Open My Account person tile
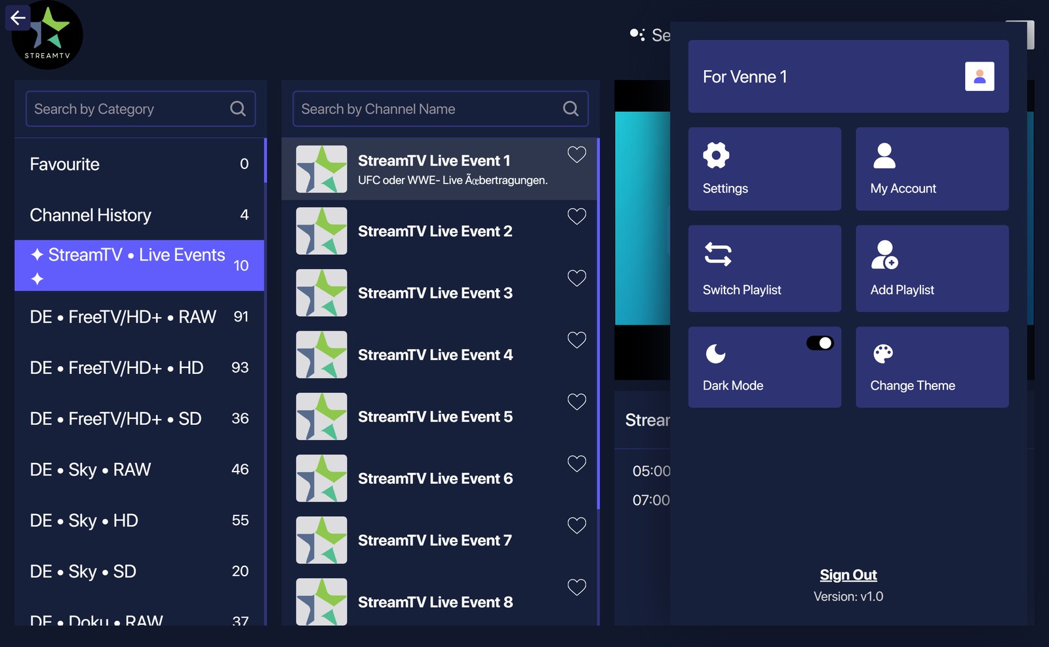1049x647 pixels. click(x=932, y=169)
